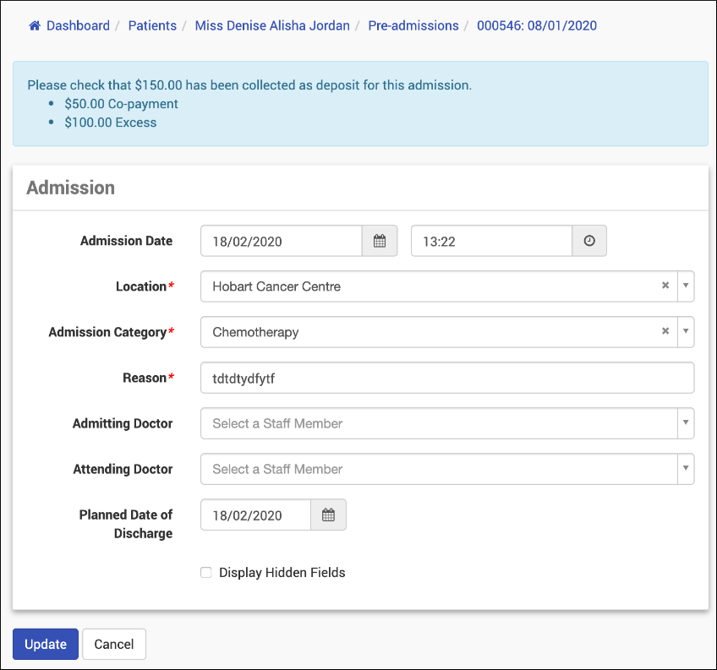Clear the Hobart Cancer Centre location selection
Image resolution: width=717 pixels, height=670 pixels.
pos(665,286)
